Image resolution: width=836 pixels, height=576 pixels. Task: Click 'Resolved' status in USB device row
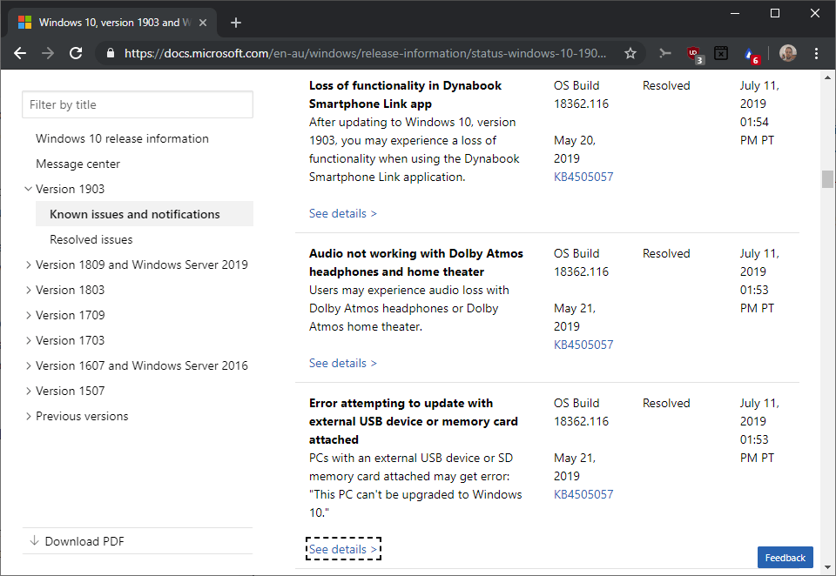[x=666, y=404]
